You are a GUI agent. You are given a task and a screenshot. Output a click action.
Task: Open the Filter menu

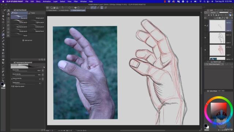click(76, 1)
